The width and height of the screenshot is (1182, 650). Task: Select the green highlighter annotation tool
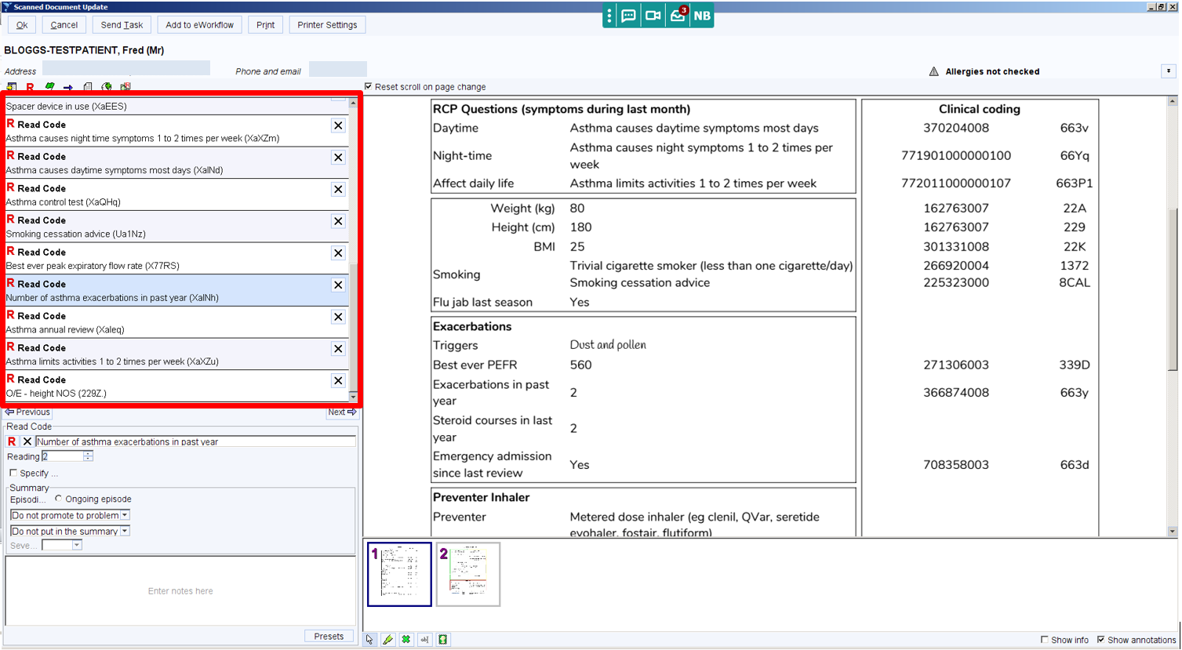[x=388, y=640]
